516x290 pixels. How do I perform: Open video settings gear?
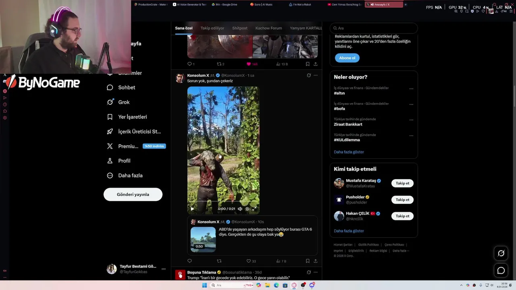tap(247, 209)
